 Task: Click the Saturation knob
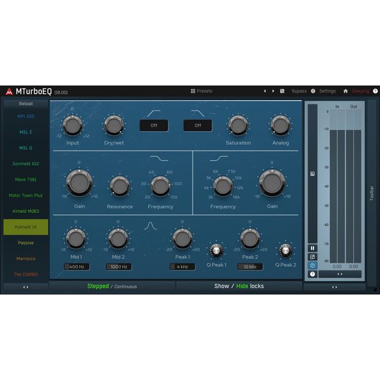tap(238, 125)
